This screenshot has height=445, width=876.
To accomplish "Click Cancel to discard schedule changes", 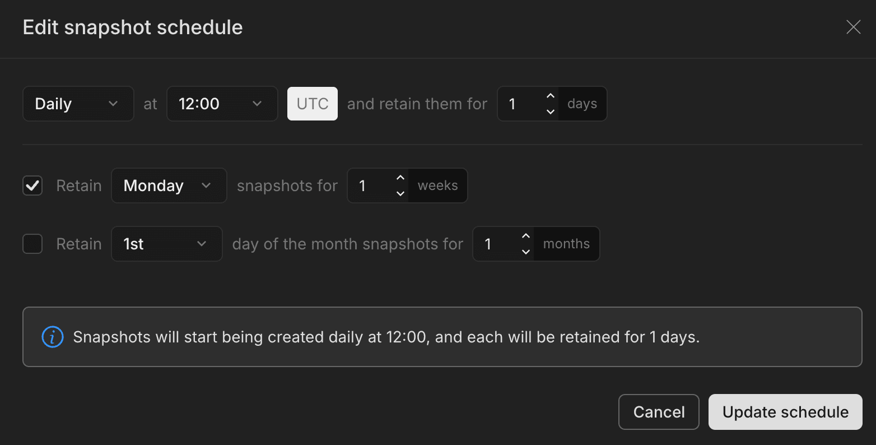I will point(659,412).
